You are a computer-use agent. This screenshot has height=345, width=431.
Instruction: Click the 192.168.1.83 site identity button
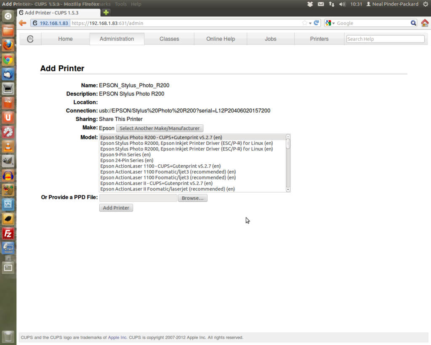coord(51,23)
